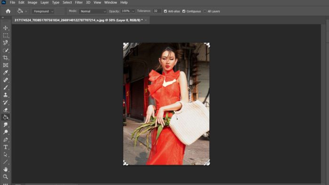Click the Tolerance label
Viewport: 329px width, 185px height.
pyautogui.click(x=144, y=11)
